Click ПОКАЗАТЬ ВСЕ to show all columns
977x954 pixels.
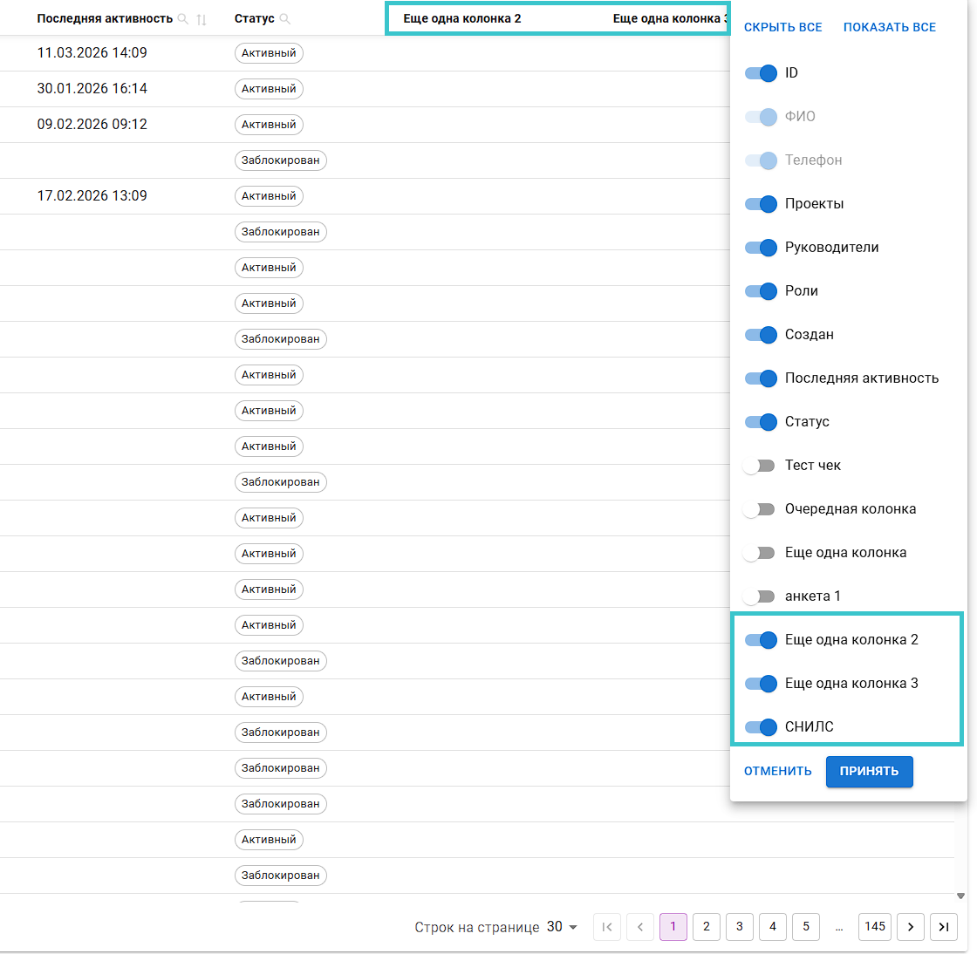(889, 27)
